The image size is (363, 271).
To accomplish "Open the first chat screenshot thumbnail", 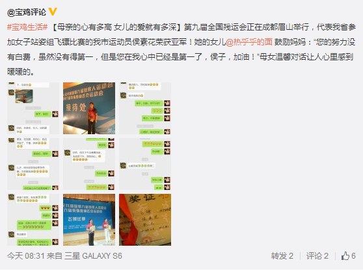I will pos(33,108).
